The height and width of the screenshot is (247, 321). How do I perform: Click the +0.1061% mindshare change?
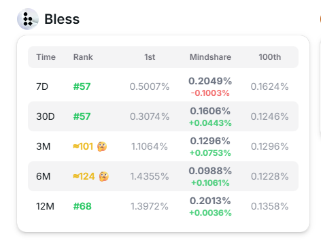tap(210, 183)
